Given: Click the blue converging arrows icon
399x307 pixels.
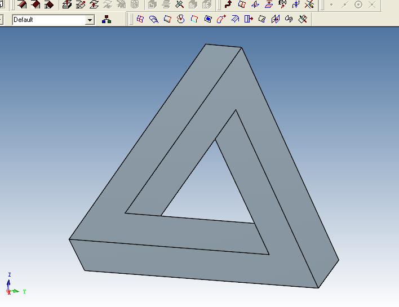Looking at the screenshot, I should (296, 5).
